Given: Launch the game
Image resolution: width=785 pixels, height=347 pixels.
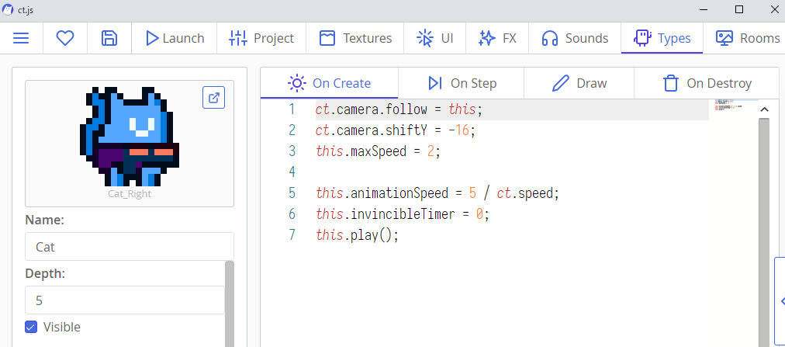Looking at the screenshot, I should [175, 38].
